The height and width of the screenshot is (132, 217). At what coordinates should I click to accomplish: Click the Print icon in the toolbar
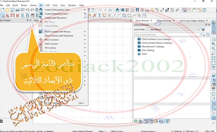[x=17, y=10]
